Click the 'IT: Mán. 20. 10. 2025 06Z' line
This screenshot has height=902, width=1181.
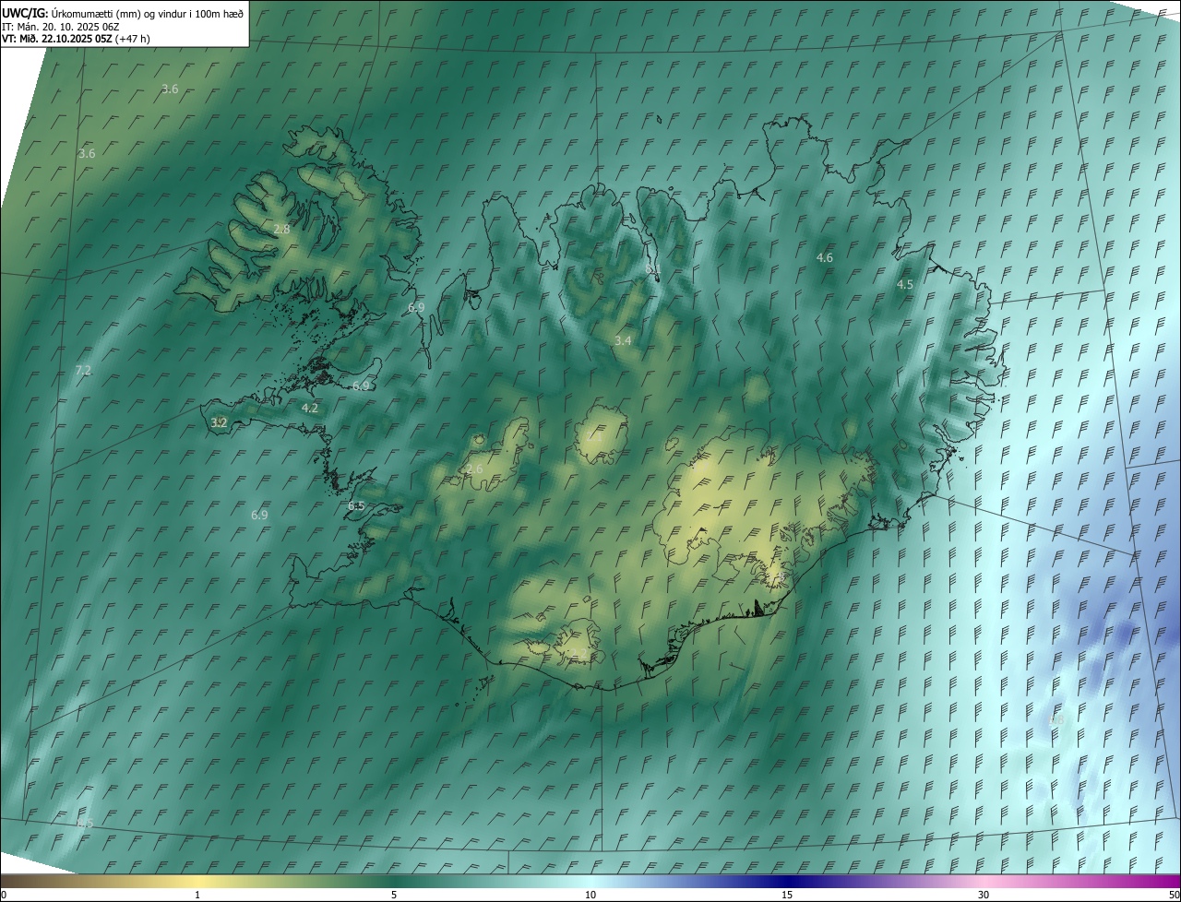[x=61, y=26]
